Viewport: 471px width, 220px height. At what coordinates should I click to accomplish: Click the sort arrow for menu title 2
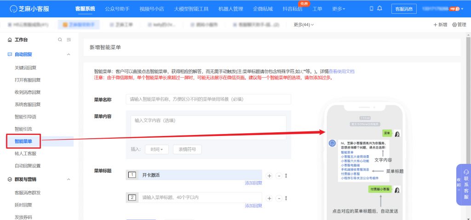click(x=286, y=198)
